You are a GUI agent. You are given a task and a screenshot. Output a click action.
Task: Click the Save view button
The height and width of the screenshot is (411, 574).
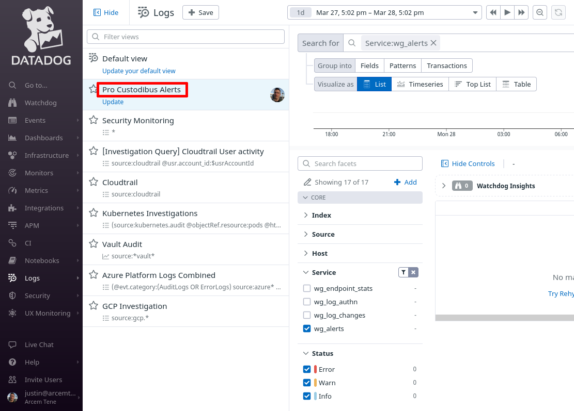click(200, 12)
